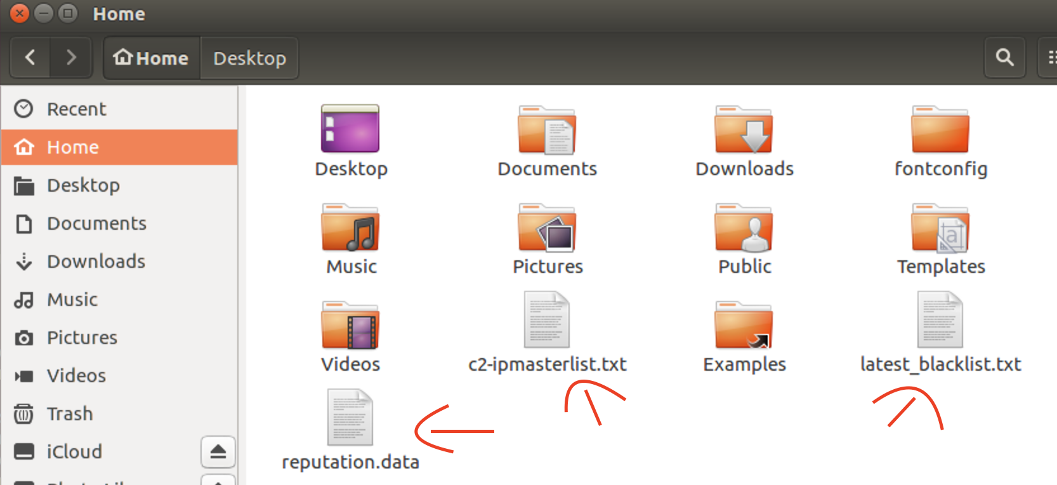Click Home in the path bar
The image size is (1057, 485).
(x=152, y=58)
